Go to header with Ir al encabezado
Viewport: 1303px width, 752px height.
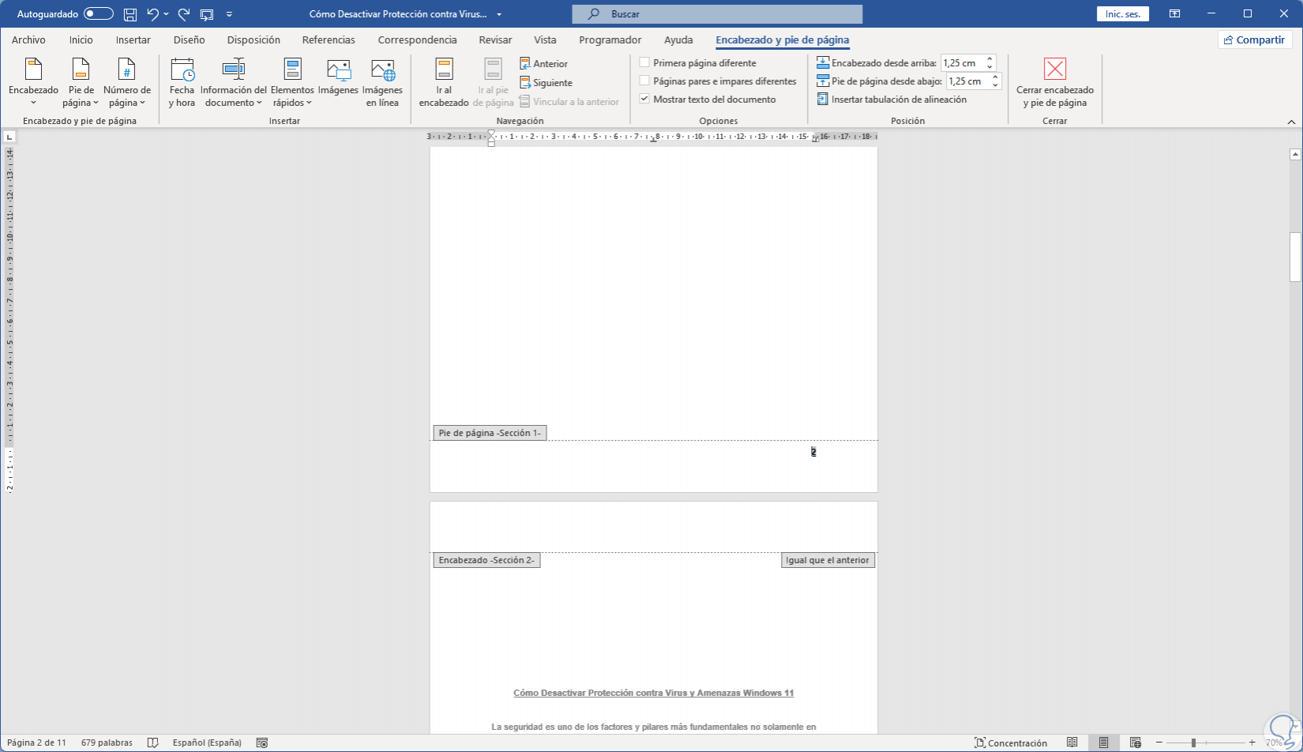pyautogui.click(x=444, y=82)
